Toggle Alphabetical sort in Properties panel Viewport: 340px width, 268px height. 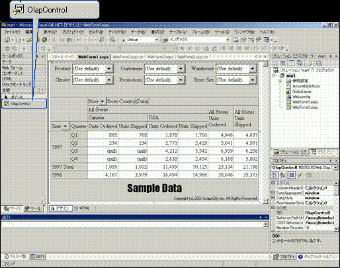click(x=282, y=175)
